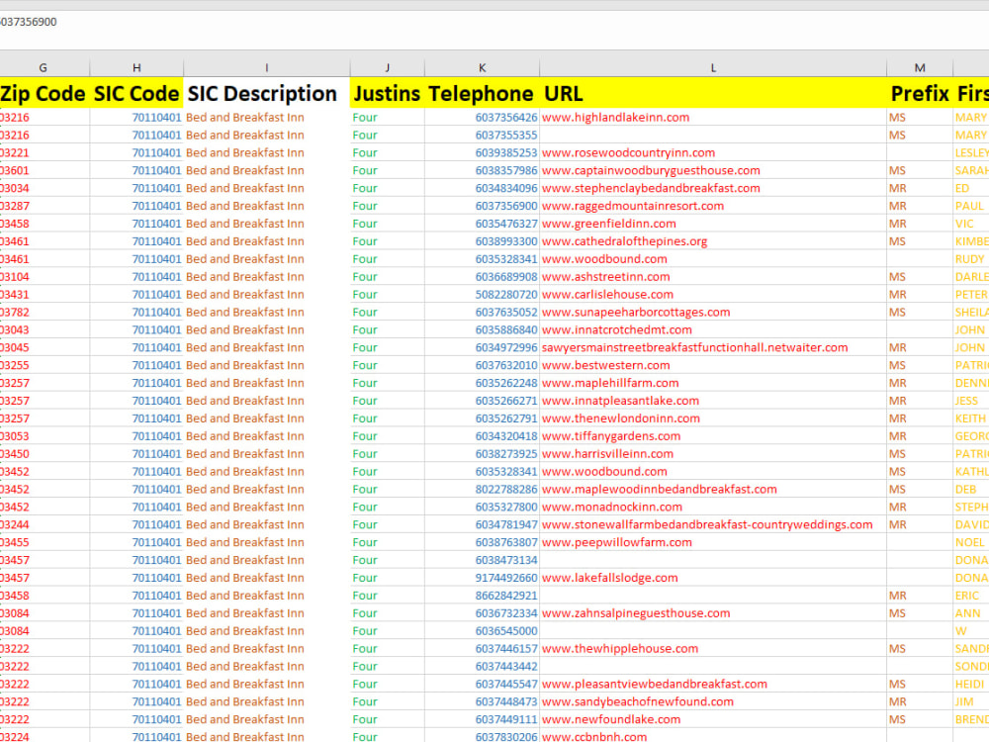Select the Justins header cell
The height and width of the screenshot is (742, 989).
(388, 93)
